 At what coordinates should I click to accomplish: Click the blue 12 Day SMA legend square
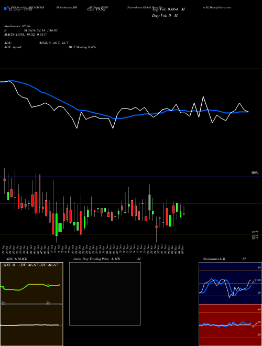[5, 8]
